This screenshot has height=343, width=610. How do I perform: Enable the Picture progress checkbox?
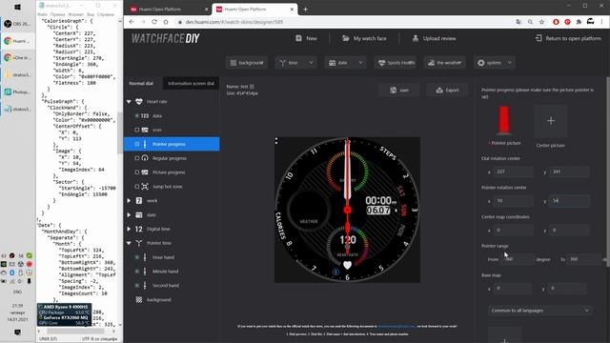[x=137, y=172]
